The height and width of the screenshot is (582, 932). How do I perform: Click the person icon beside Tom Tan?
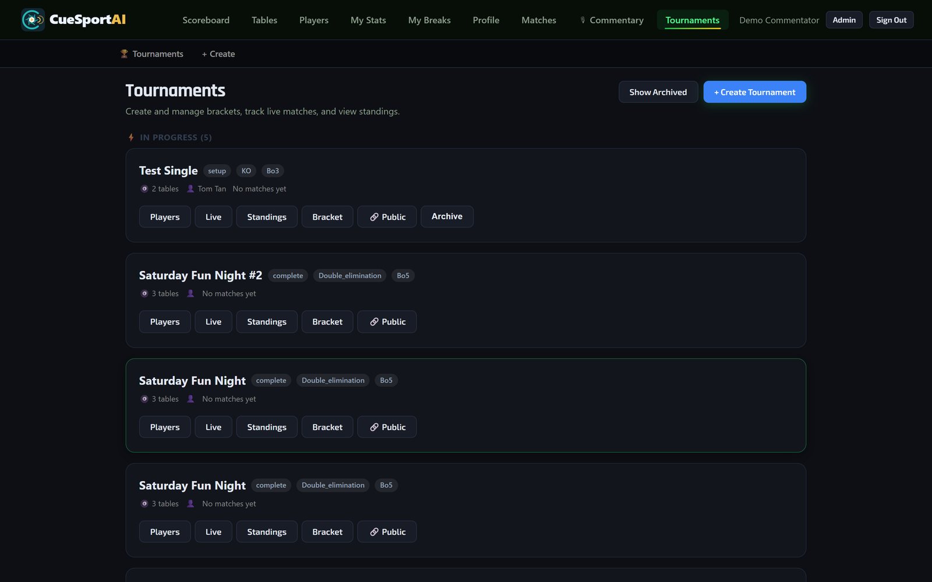point(190,189)
